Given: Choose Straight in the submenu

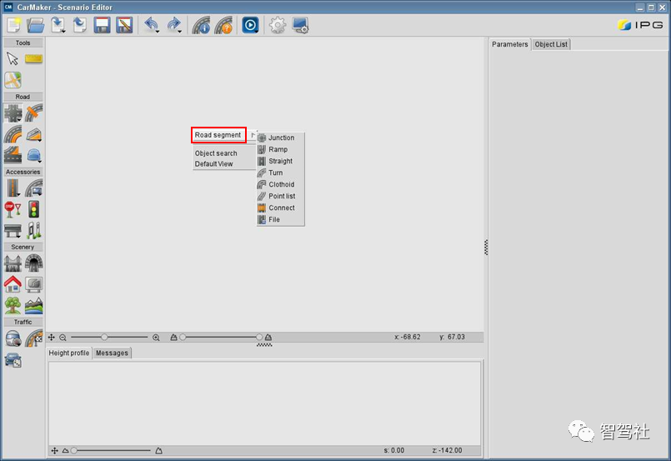Looking at the screenshot, I should [x=281, y=161].
